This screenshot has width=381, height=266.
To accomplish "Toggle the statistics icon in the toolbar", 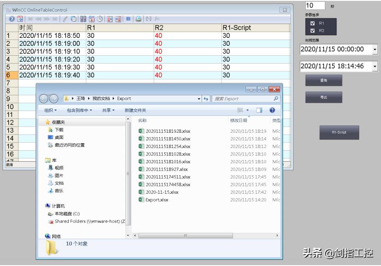I will [x=91, y=19].
